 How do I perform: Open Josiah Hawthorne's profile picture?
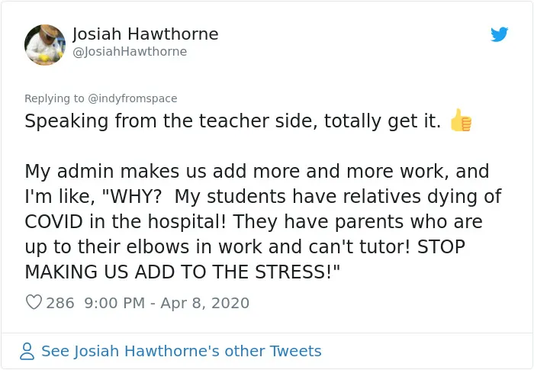[x=45, y=45]
